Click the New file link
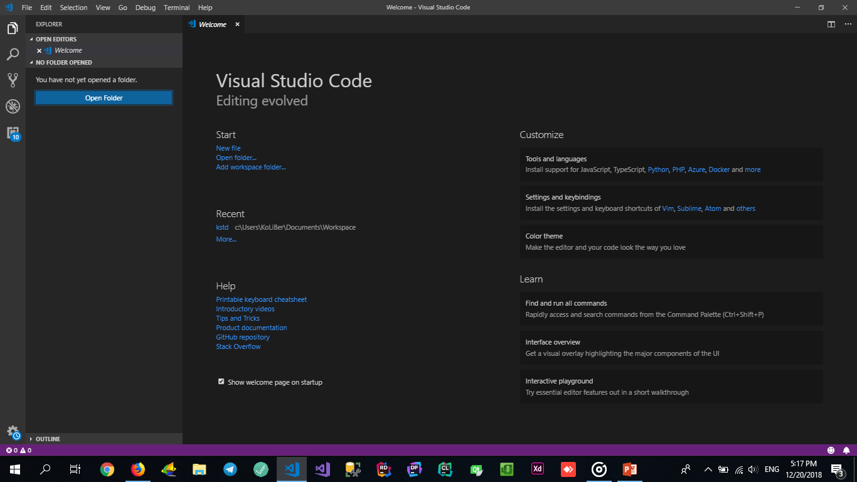Viewport: 857px width, 482px height. 228,148
